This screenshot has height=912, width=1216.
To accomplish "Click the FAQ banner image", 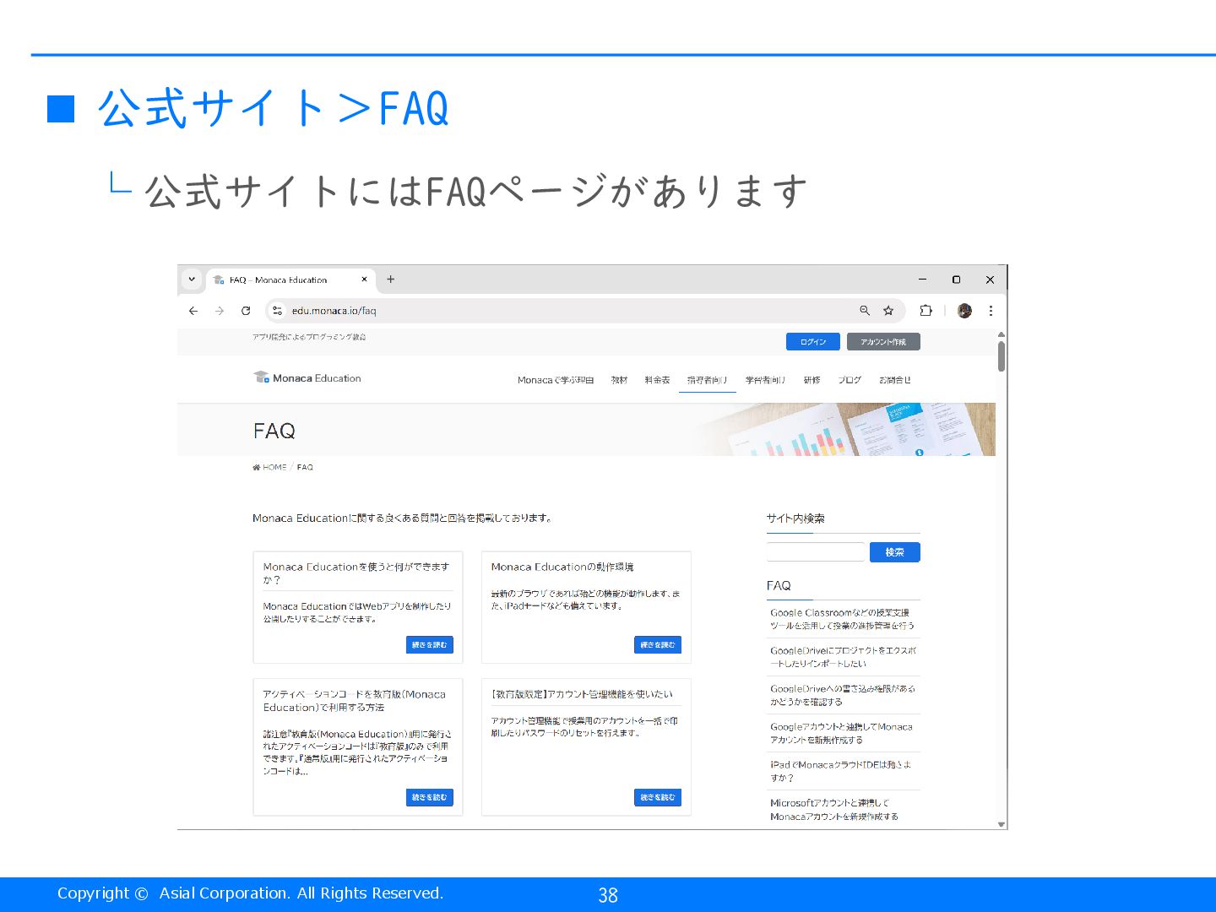I will point(844,430).
